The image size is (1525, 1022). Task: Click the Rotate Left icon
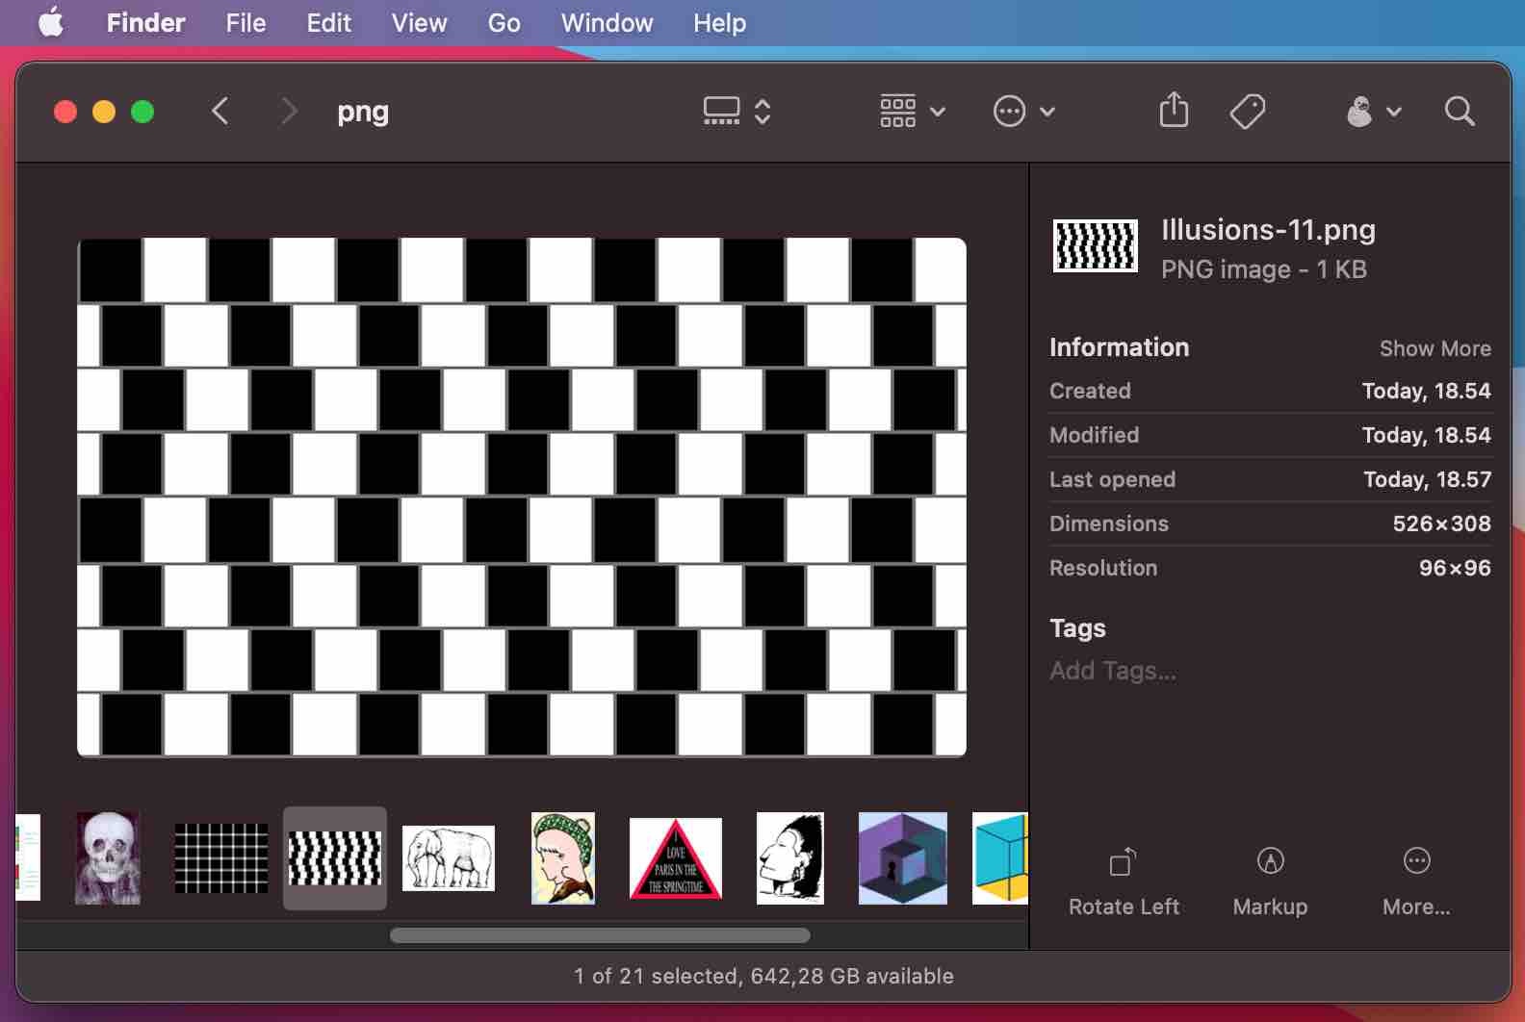[x=1123, y=861]
